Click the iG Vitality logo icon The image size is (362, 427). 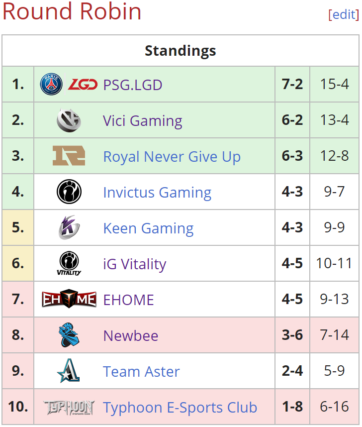pos(69,263)
